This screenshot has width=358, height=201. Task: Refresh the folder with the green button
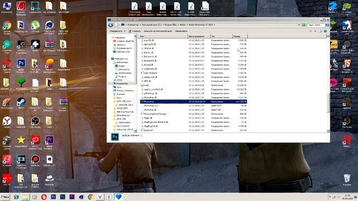click(x=304, y=25)
